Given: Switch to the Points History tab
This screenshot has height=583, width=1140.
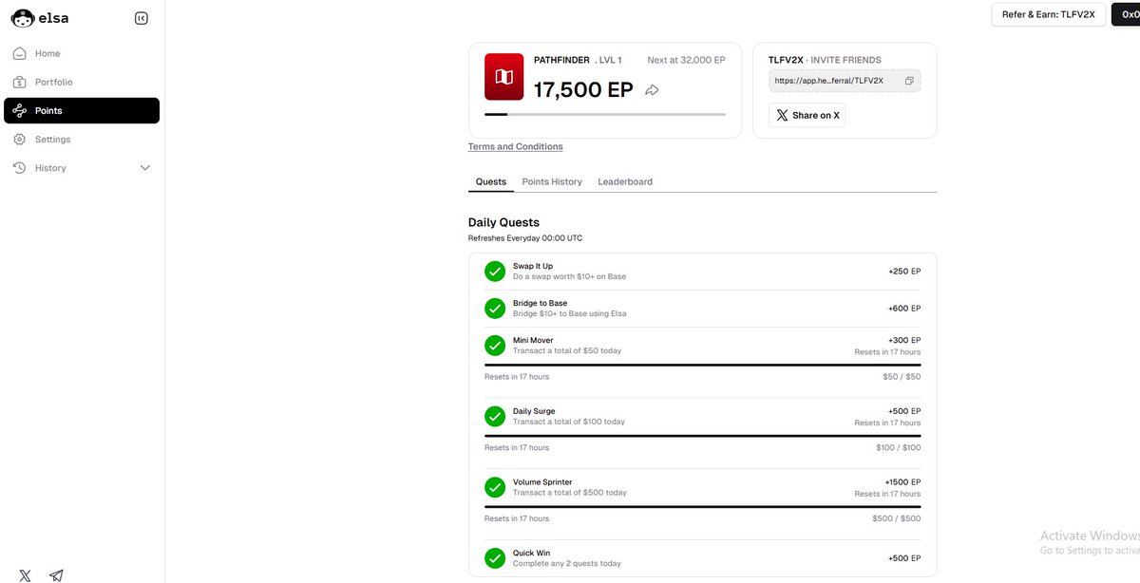Looking at the screenshot, I should [x=552, y=181].
